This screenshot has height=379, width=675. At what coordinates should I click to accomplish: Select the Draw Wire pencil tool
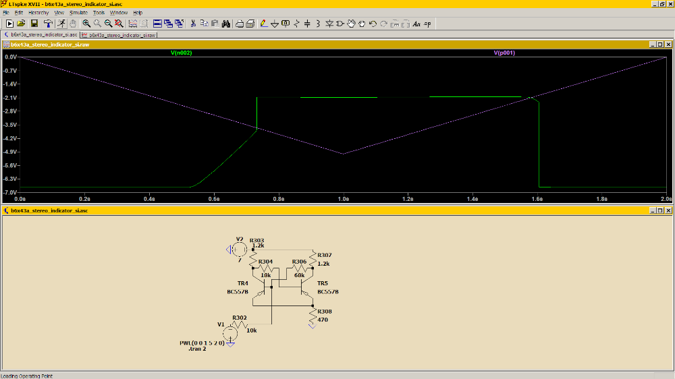click(x=264, y=24)
